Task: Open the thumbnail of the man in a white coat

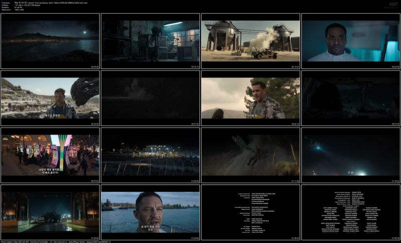Action: (351, 41)
